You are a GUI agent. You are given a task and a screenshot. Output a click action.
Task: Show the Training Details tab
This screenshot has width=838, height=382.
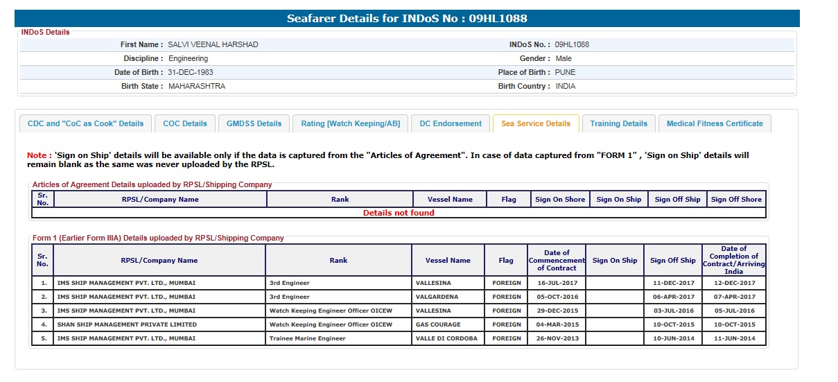(618, 123)
